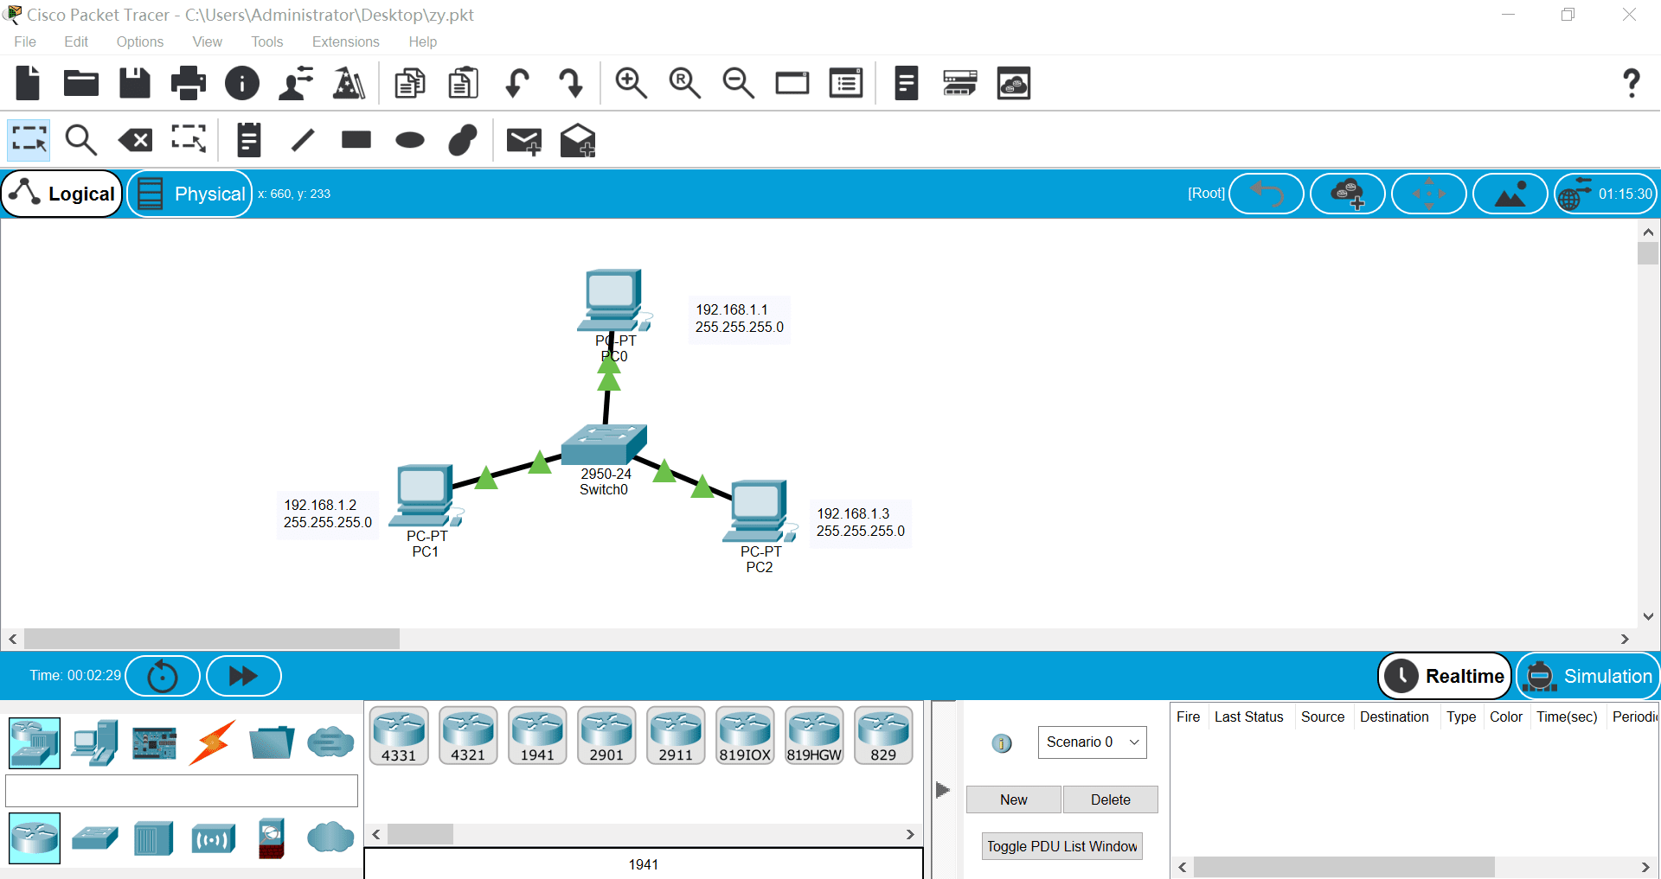1661x879 pixels.
Task: Zoom out with the minus magnifier
Action: click(738, 84)
